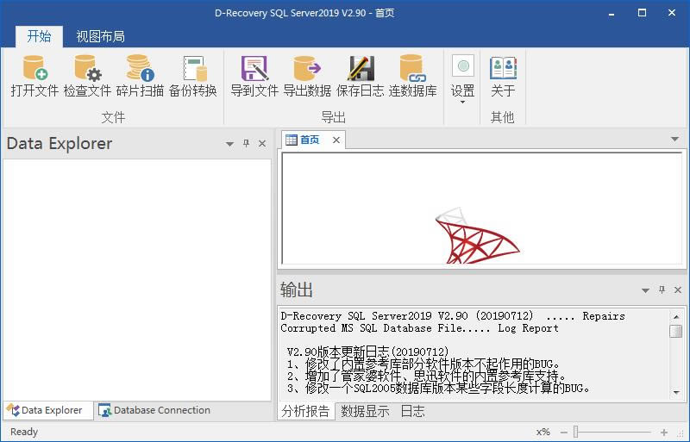The width and height of the screenshot is (690, 442).
Task: Open the document tab list dropdown arrow
Action: point(674,140)
